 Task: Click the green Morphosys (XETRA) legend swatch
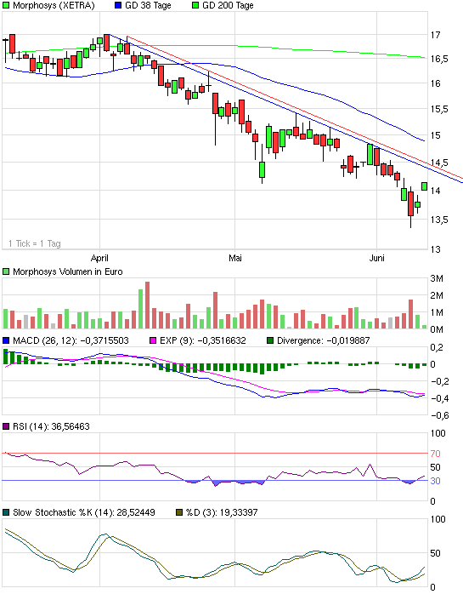[x=6, y=6]
